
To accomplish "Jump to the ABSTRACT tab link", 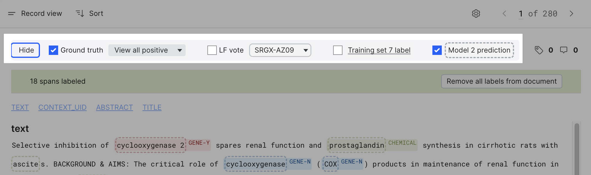I will pos(115,107).
